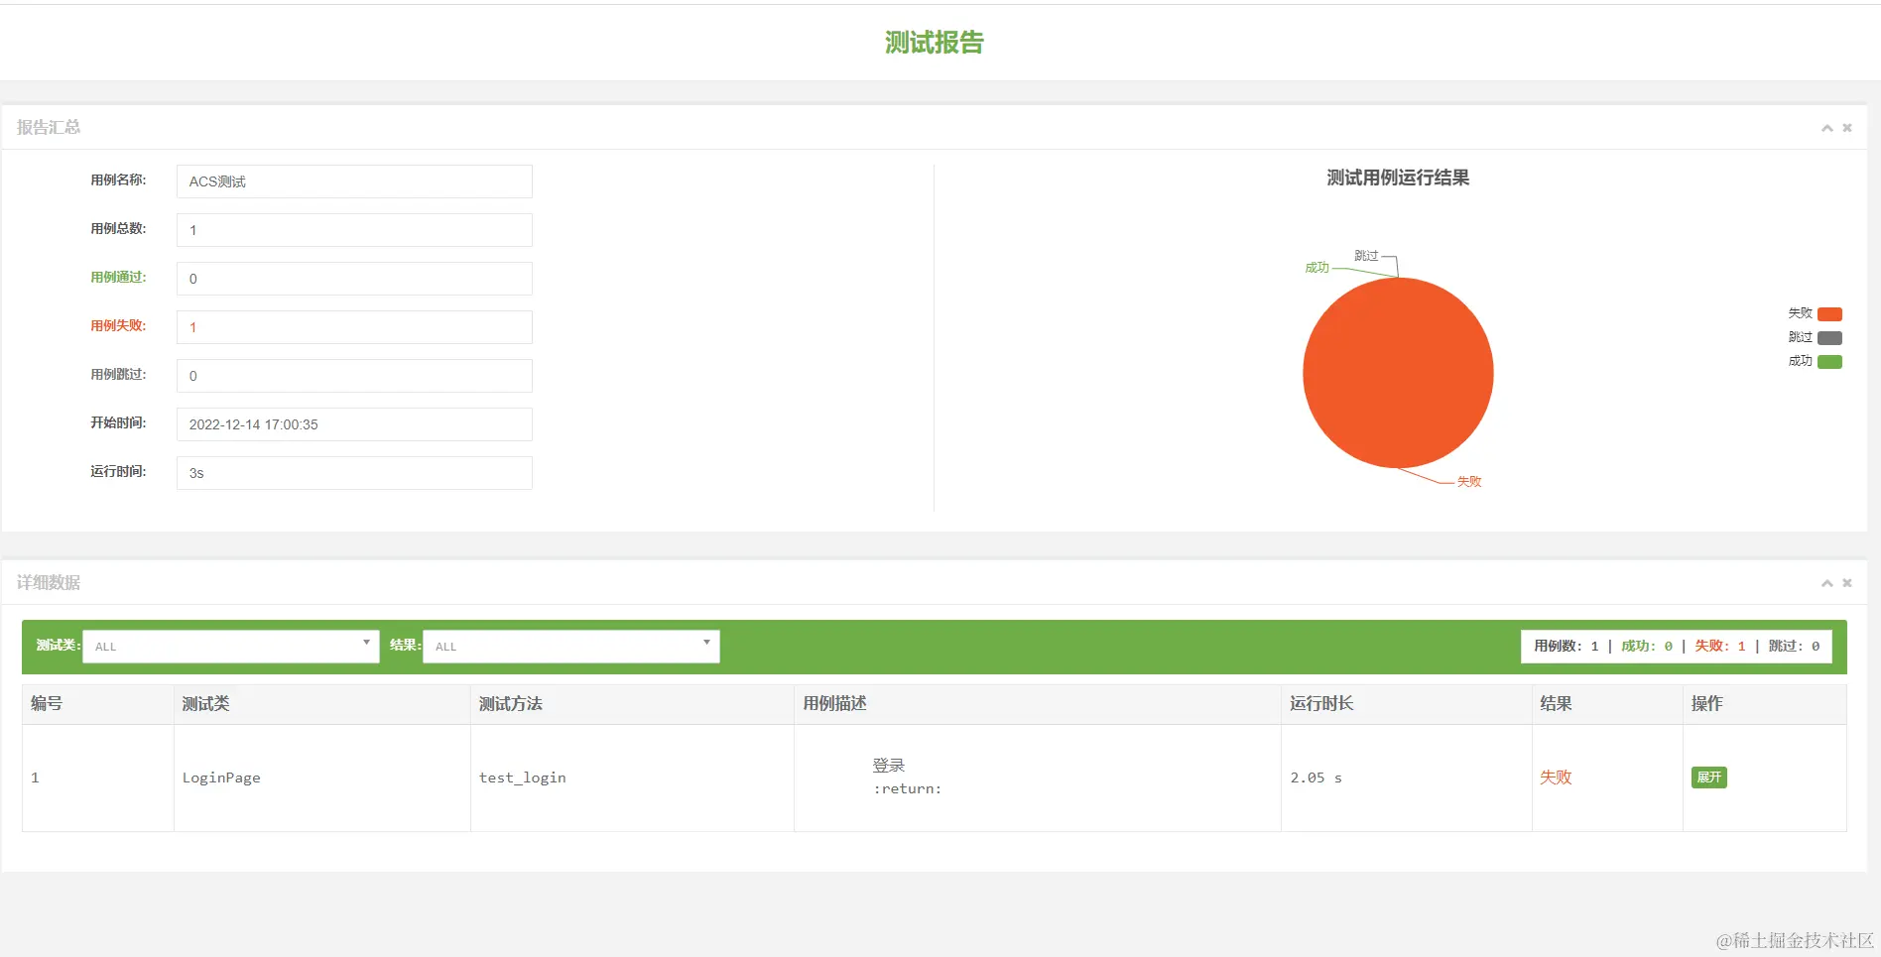
Task: Click the 测试用例运行结果 chart title
Action: [x=1398, y=179]
